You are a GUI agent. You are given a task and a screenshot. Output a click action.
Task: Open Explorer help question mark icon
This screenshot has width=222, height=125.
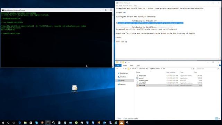pos(220,65)
